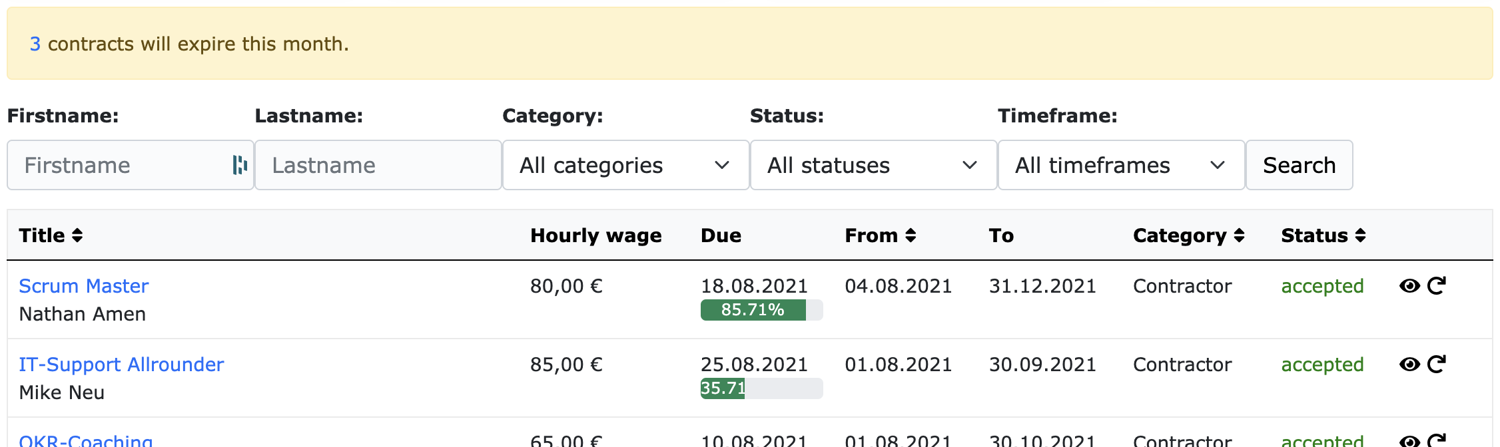1500x447 pixels.
Task: Click the small icon inside the Firstname field
Action: (241, 164)
